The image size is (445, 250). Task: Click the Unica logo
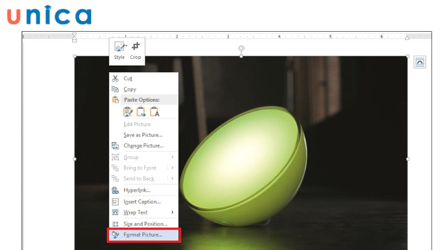(x=49, y=15)
